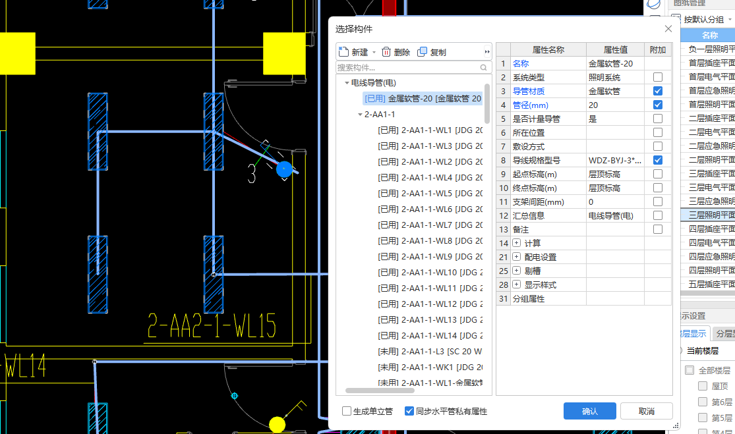Select 金属软管-20 component in tree
The image size is (735, 434).
(423, 98)
